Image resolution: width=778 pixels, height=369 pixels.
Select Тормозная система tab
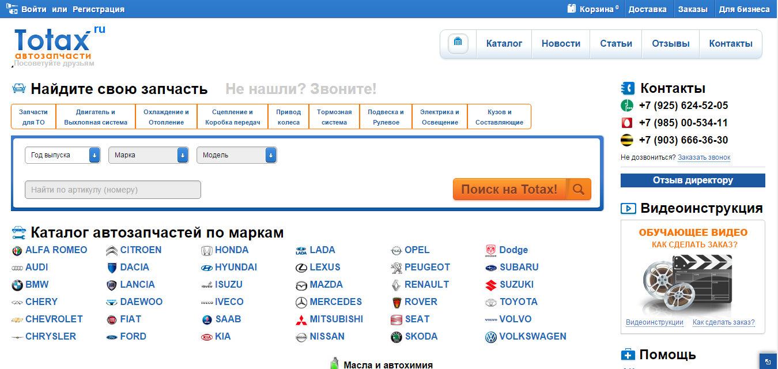point(334,117)
